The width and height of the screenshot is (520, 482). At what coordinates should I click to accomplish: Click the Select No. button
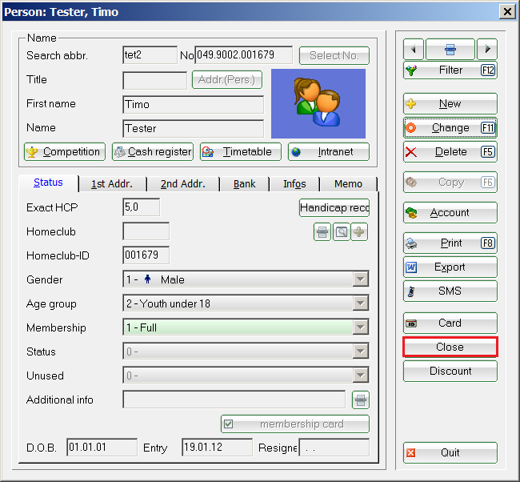click(x=334, y=55)
